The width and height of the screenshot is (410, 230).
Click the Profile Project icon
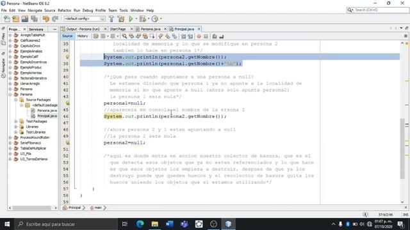155,19
